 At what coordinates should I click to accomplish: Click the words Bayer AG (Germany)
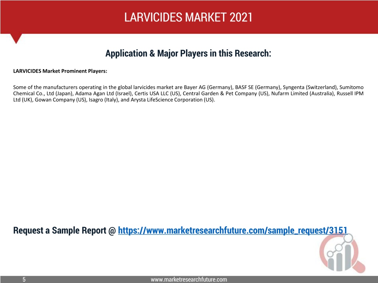pos(208,87)
